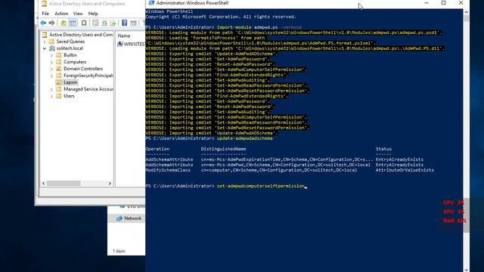Click the Cut/clipboard square icon in ADUC toolbar
This screenshot has height=272, width=484.
click(84, 23)
